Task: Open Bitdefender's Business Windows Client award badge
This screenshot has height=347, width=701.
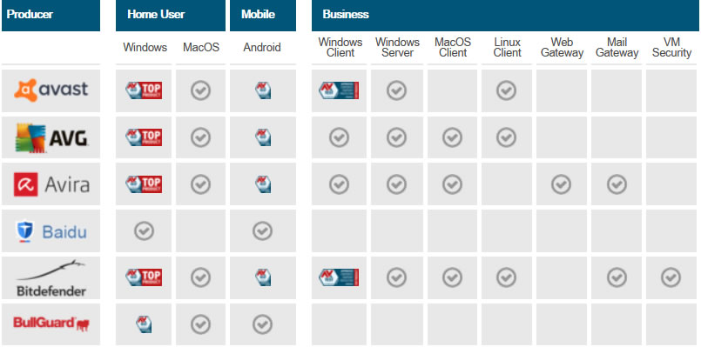Action: tap(339, 277)
